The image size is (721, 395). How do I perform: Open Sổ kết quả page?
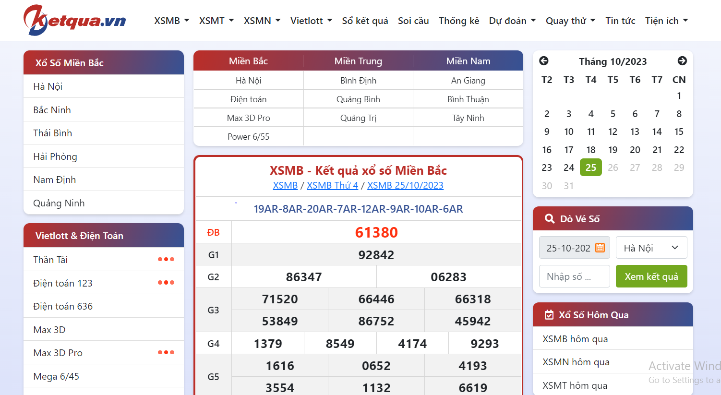365,21
